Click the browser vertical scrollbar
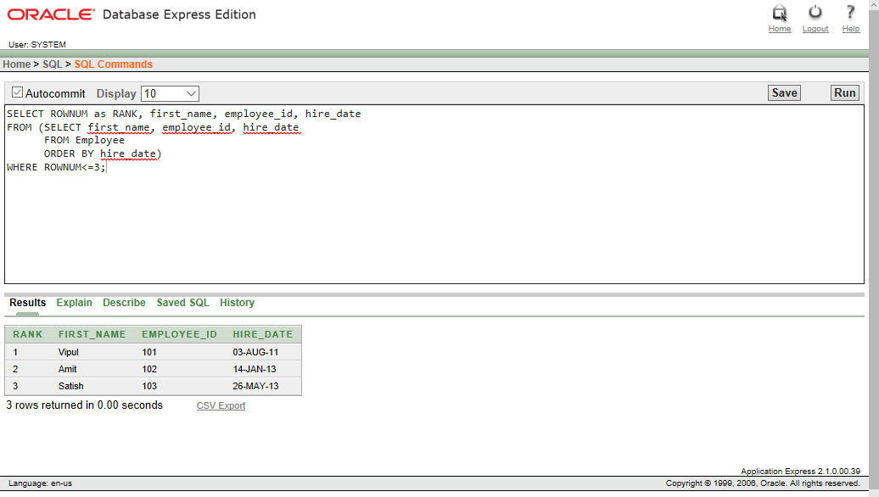Viewport: 879px width, 497px height. pyautogui.click(x=874, y=248)
